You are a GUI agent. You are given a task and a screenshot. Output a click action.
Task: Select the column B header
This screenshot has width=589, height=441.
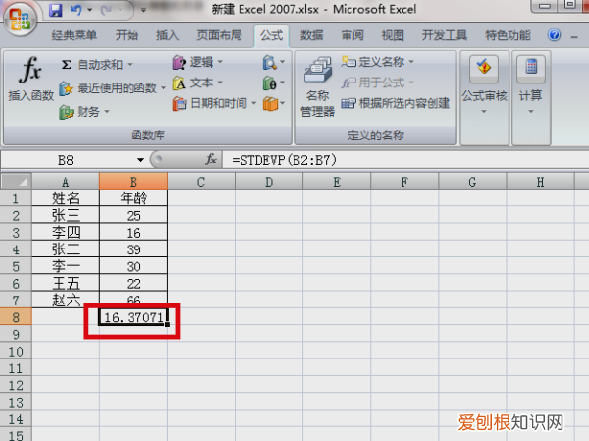pyautogui.click(x=133, y=181)
